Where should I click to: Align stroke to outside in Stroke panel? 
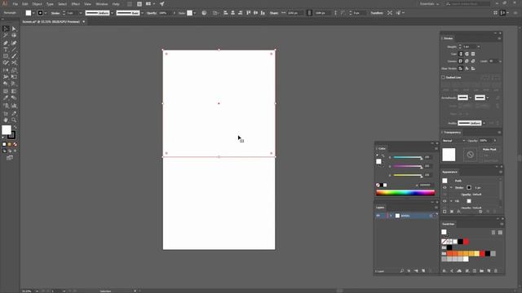473,68
